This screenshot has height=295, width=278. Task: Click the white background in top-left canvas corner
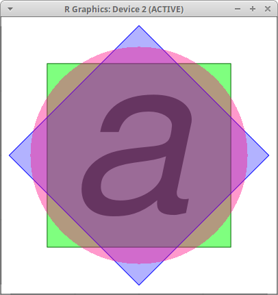coord(14,29)
